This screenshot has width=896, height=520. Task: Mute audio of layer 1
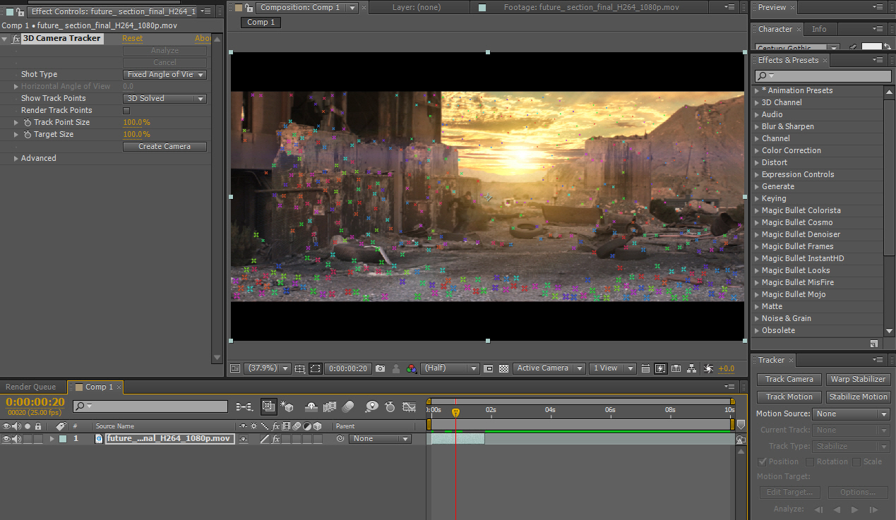point(17,439)
